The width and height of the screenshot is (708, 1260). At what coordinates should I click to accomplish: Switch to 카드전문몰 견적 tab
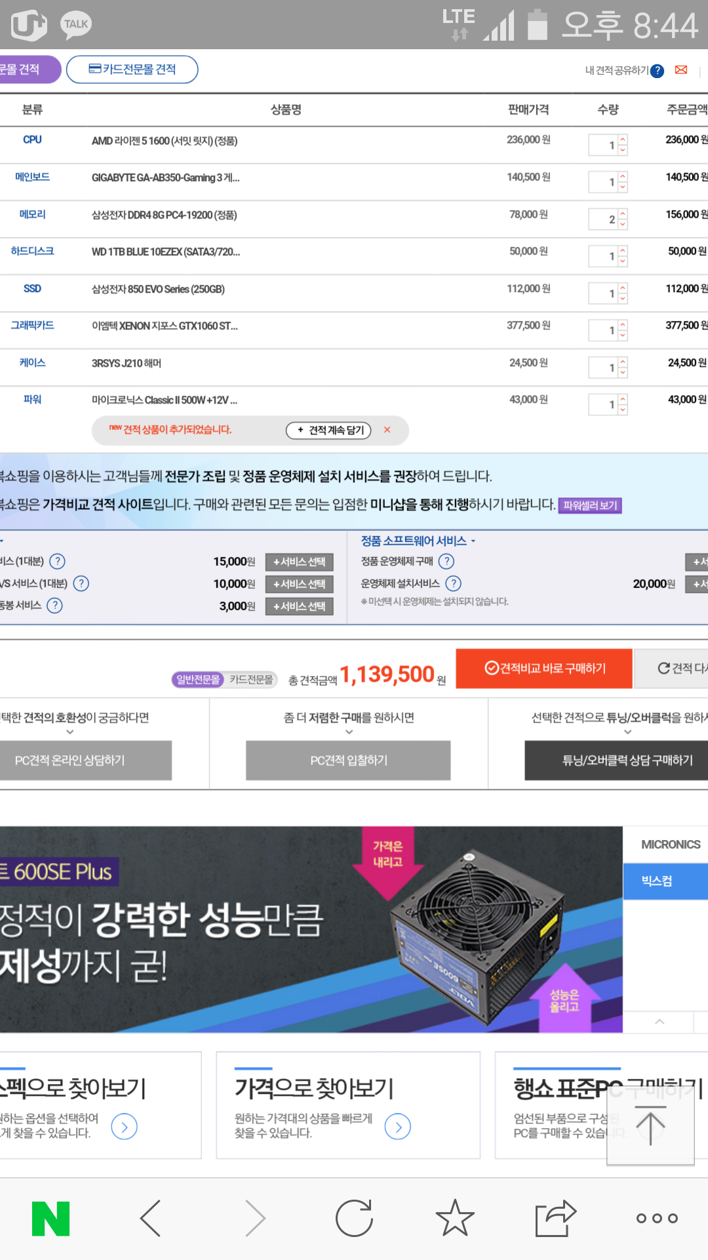pyautogui.click(x=132, y=70)
